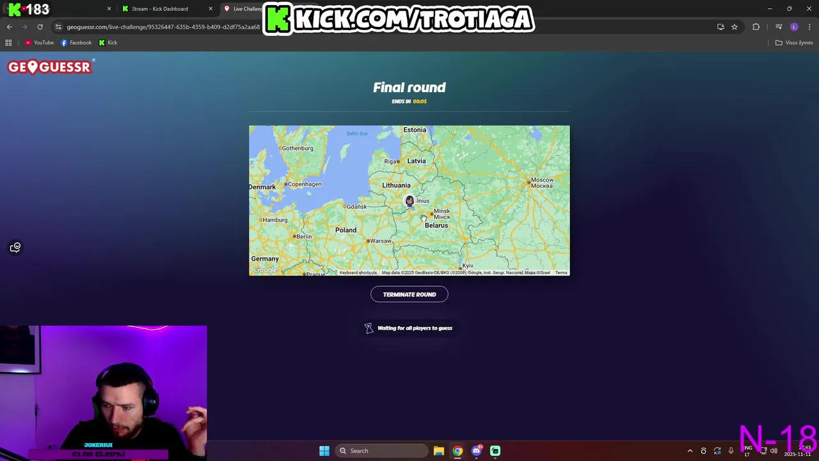Click the sync arrows tray icon

click(717, 451)
